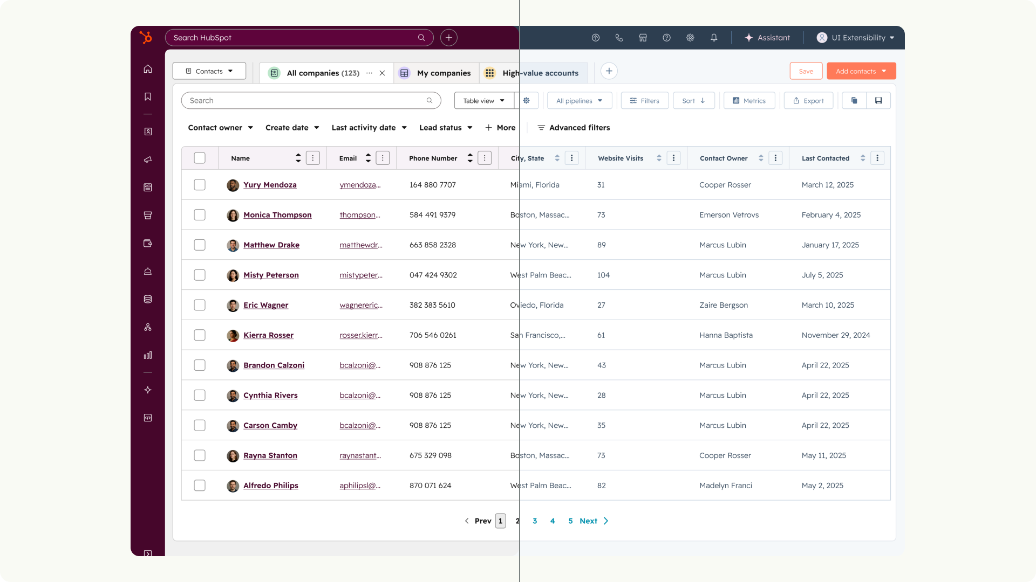
Task: Open the Commerce storefront sidebar icon
Action: 148,216
